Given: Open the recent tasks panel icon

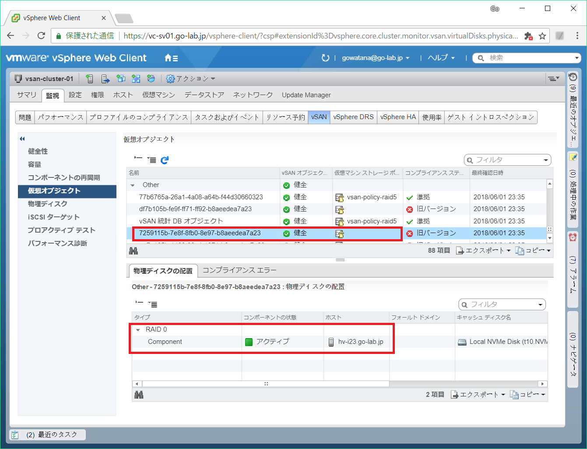Looking at the screenshot, I should pos(14,435).
